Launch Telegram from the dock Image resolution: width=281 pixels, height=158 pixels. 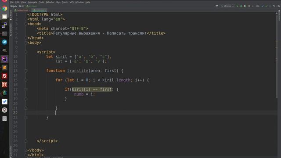point(4,42)
